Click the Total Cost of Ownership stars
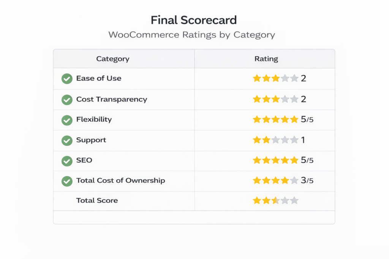Image resolution: width=389 pixels, height=259 pixels. [x=275, y=181]
